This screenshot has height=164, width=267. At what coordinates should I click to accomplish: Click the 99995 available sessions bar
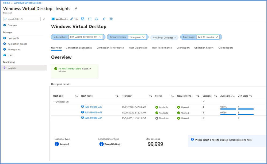[x=228, y=109]
